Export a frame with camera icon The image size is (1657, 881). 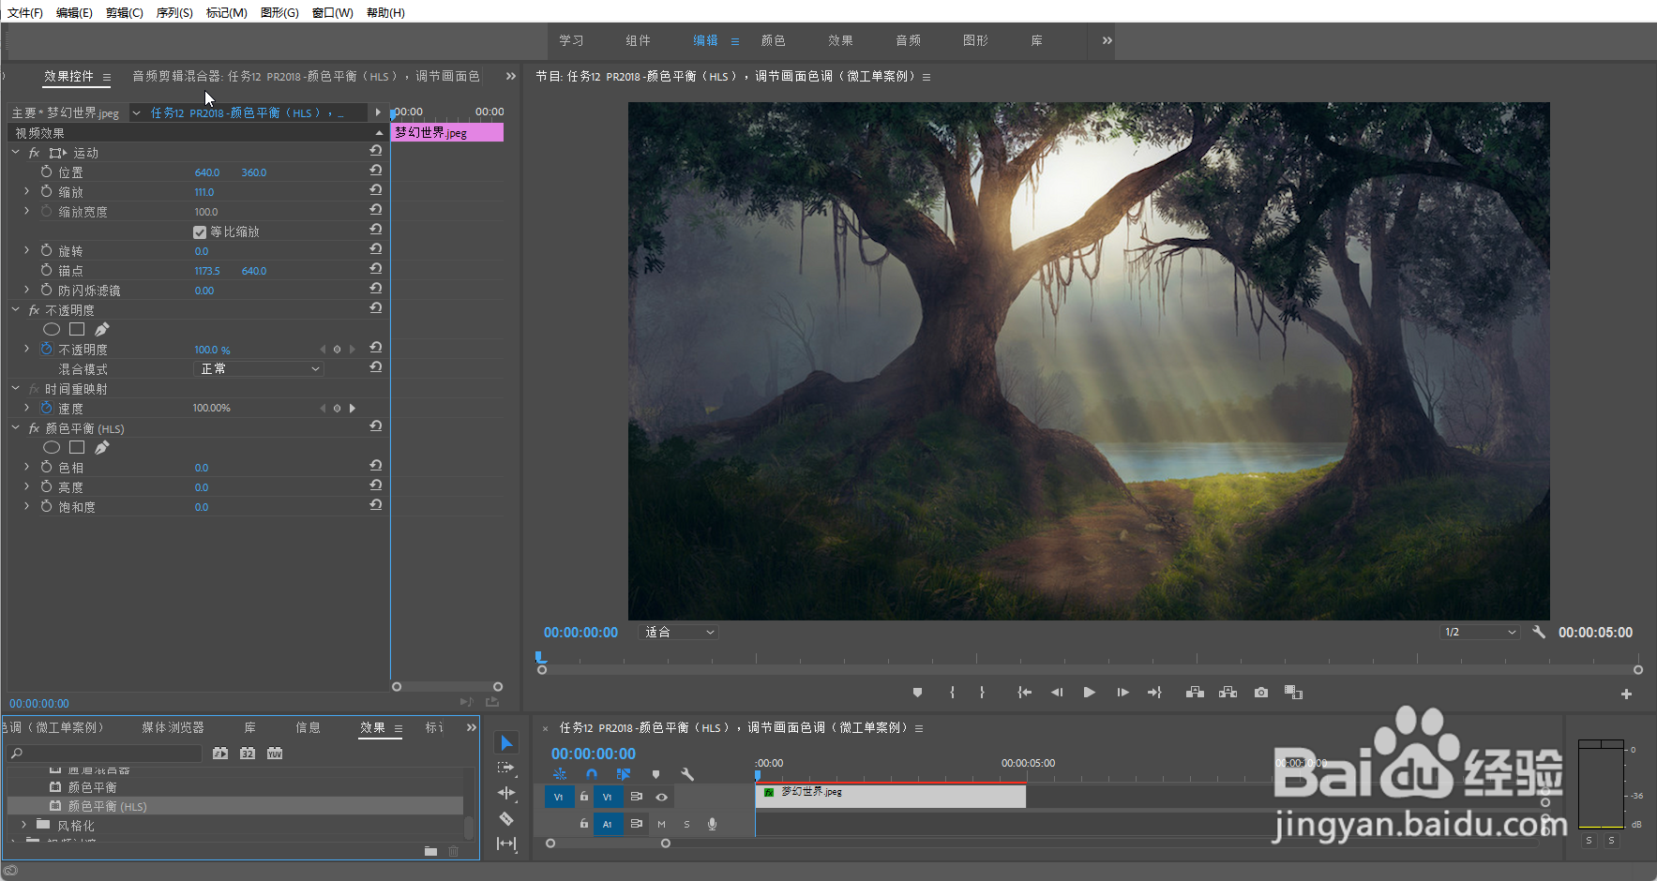point(1261,693)
